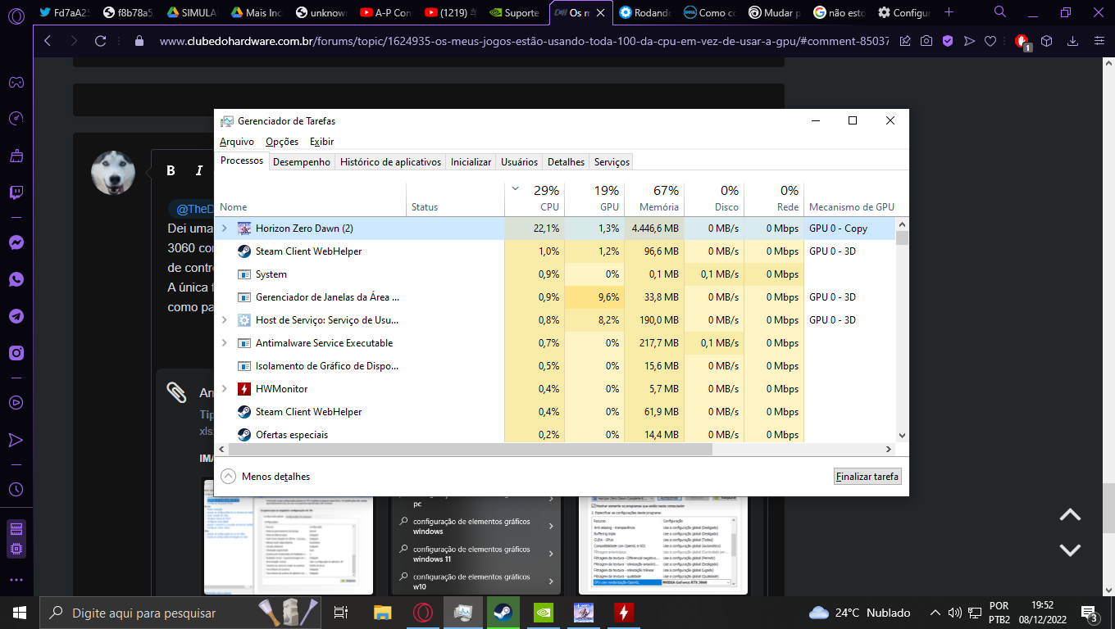Open the Task View taskbar button
The height and width of the screenshot is (629, 1115).
tap(342, 612)
